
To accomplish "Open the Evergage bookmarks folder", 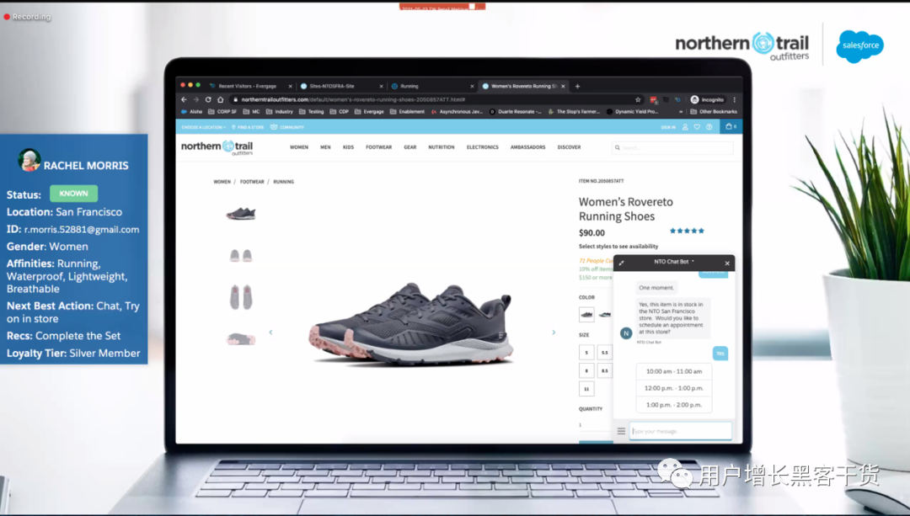I will click(369, 112).
